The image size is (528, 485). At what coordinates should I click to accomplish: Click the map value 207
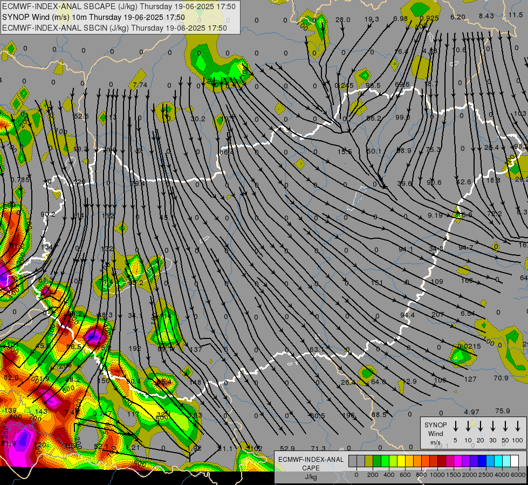[x=438, y=314]
